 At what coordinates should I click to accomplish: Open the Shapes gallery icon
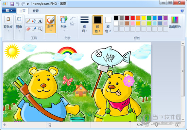point(64,20)
